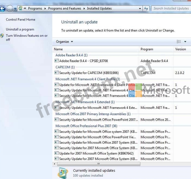
Task: Open Turn Windows features on or off
Action: click(x=27, y=37)
